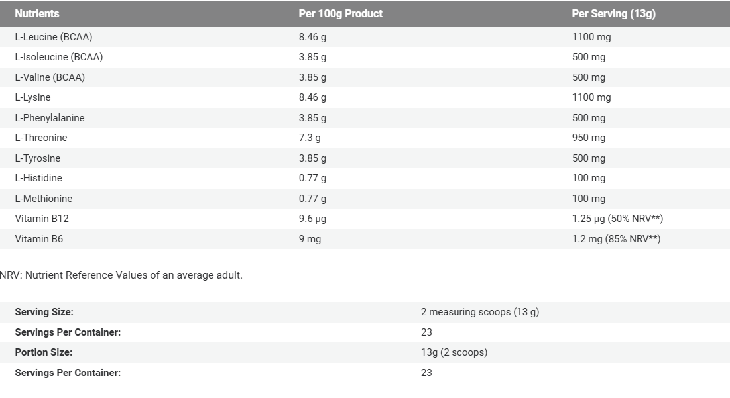Click the Portion Size label

[x=44, y=352]
